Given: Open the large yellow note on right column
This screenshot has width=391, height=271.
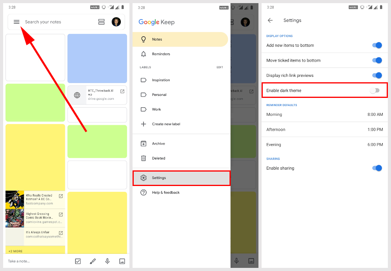Looking at the screenshot, I should pyautogui.click(x=97, y=223).
